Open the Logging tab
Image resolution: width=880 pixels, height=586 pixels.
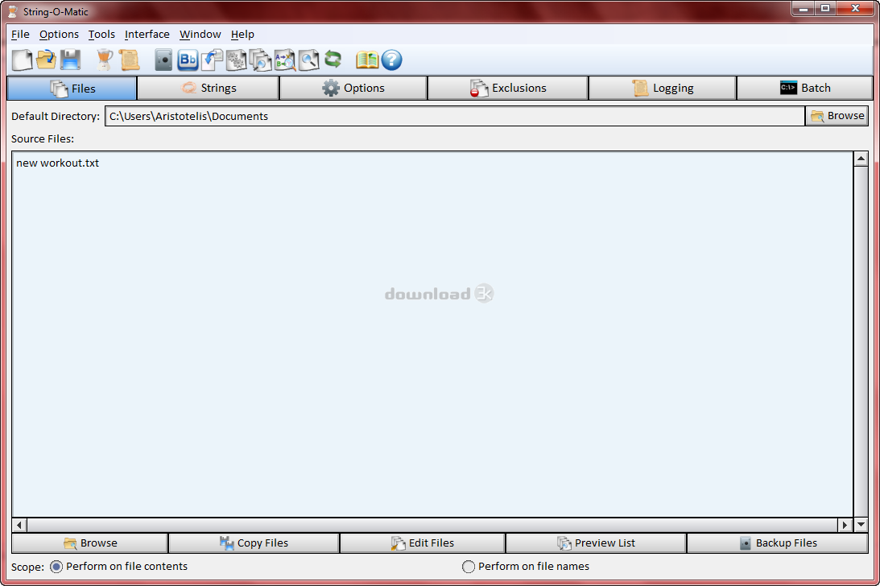click(663, 88)
